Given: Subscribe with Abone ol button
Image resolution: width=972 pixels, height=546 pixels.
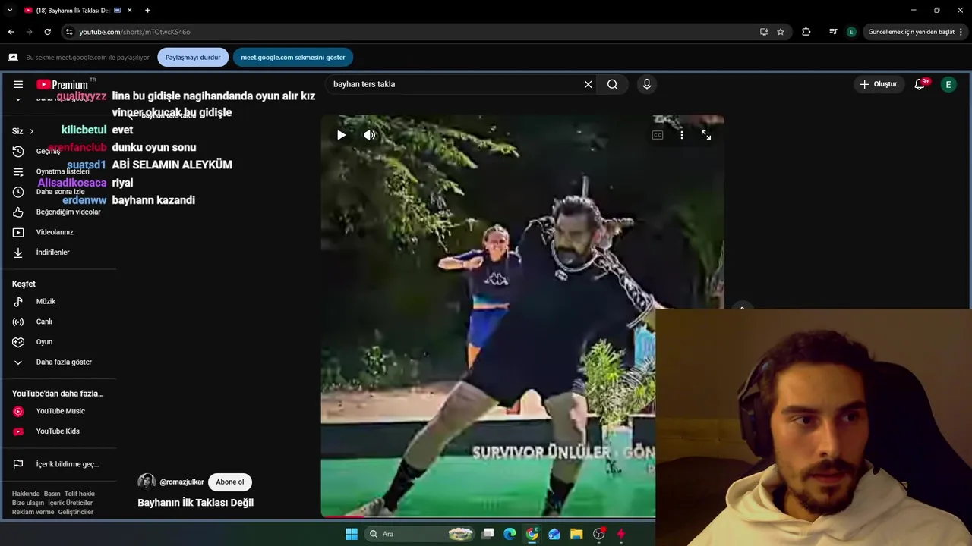Looking at the screenshot, I should point(230,482).
